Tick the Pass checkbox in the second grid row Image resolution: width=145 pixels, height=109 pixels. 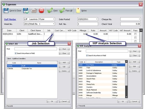135,38
